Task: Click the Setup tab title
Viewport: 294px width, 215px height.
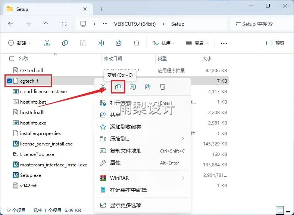Action: 22,9
